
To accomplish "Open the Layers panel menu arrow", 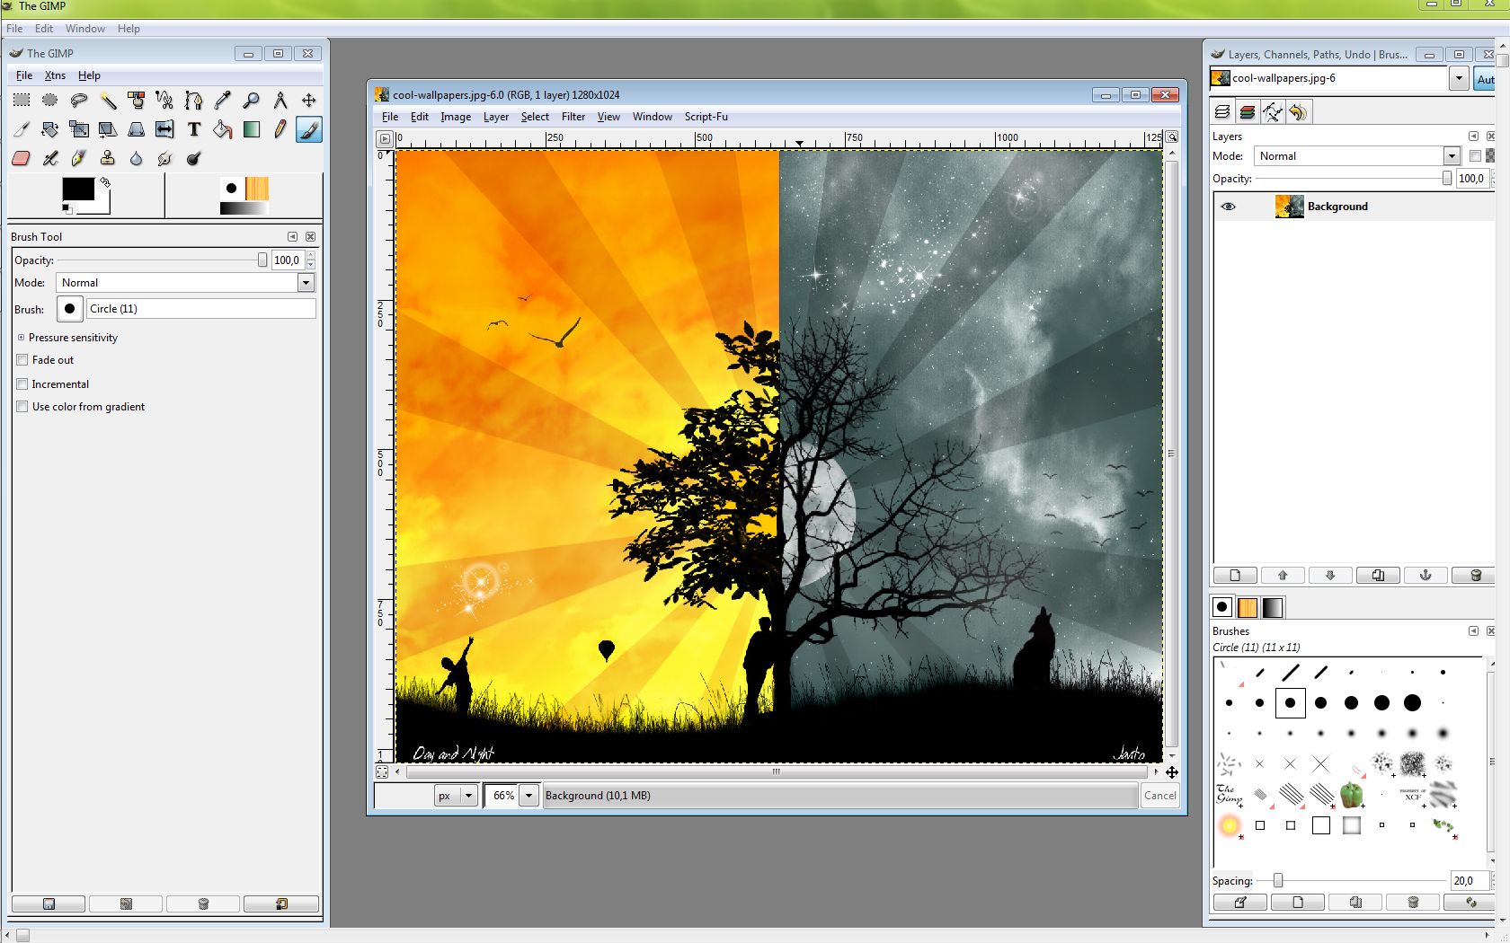I will coord(1473,137).
